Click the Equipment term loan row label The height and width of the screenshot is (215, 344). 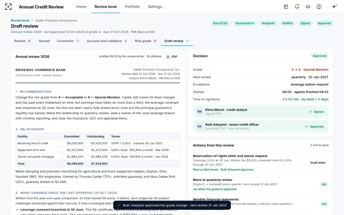pos(31,150)
